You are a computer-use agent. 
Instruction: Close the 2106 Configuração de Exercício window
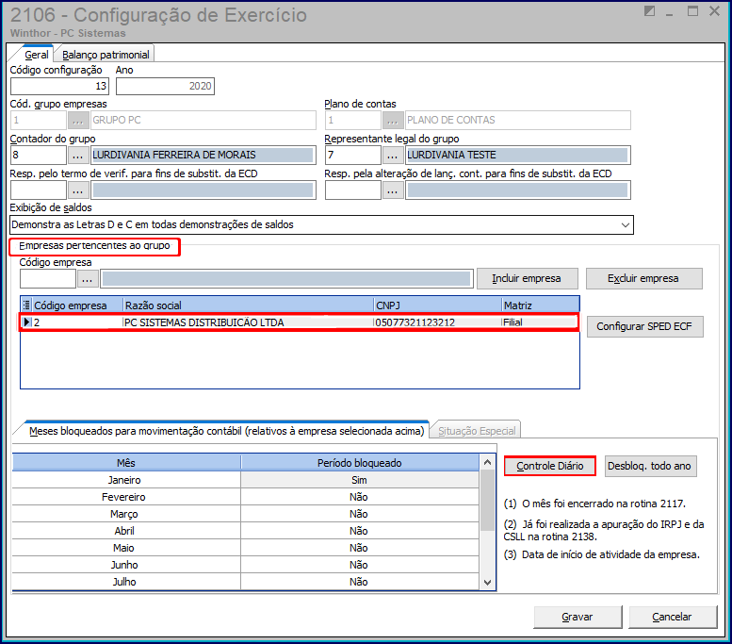(x=714, y=10)
